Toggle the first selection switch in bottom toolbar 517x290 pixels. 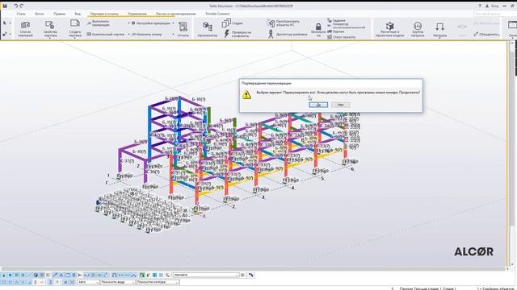pyautogui.click(x=4, y=275)
